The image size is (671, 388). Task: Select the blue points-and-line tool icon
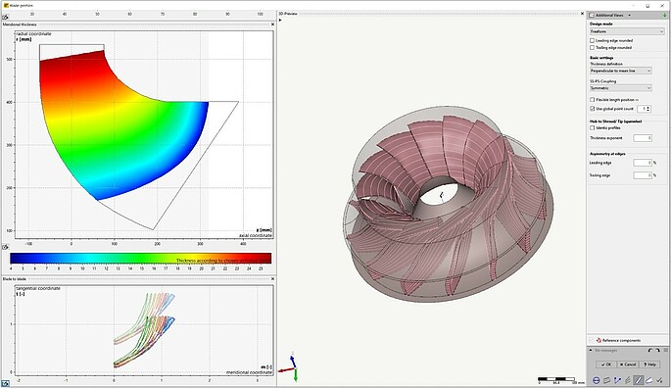tap(617, 380)
